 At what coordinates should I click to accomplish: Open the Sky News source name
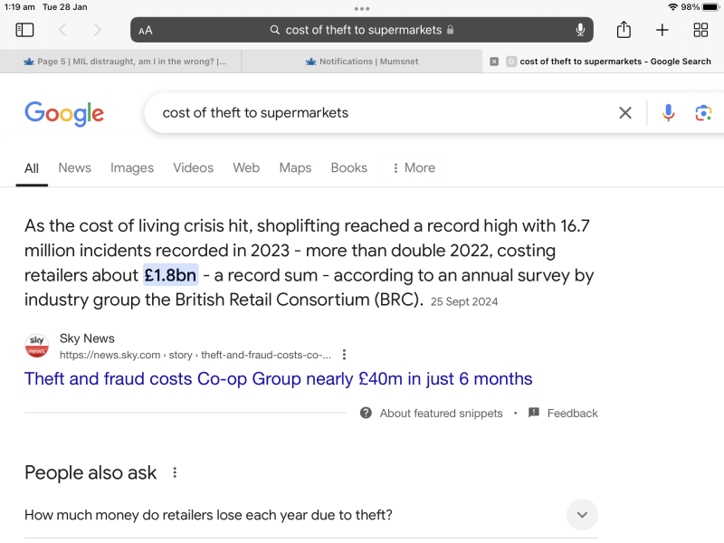pyautogui.click(x=87, y=338)
